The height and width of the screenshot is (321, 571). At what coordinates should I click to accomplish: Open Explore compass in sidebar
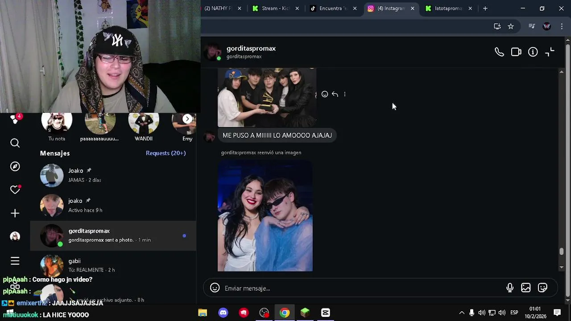pyautogui.click(x=15, y=166)
